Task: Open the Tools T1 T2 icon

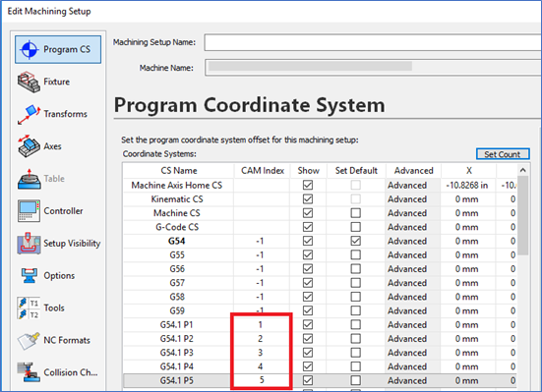Action: point(30,308)
